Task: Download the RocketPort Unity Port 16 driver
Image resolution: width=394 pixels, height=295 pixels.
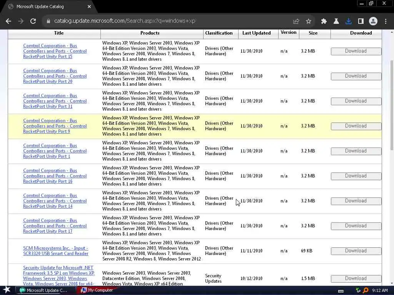Action: [x=356, y=176]
